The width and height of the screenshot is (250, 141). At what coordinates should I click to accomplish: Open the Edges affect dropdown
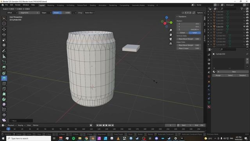[46, 13]
